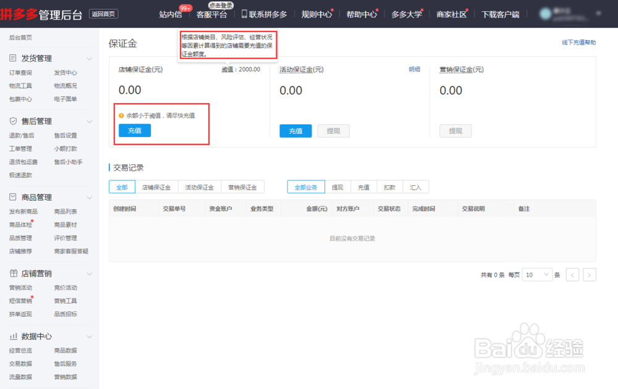Open 极速退款 in the sidebar
This screenshot has width=618, height=389.
(20, 175)
